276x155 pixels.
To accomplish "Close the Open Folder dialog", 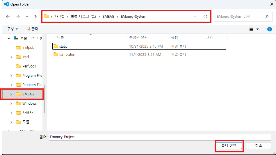I will coord(272,4).
